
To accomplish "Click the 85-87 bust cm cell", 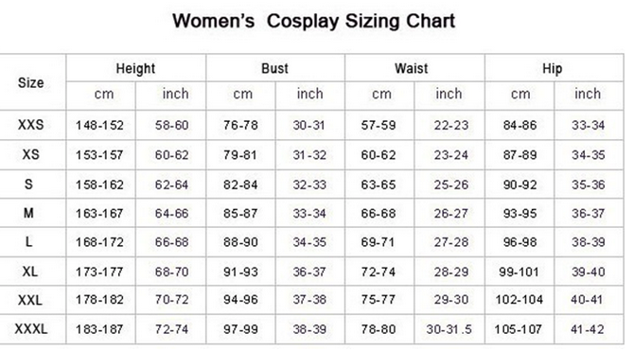I will click(240, 213).
